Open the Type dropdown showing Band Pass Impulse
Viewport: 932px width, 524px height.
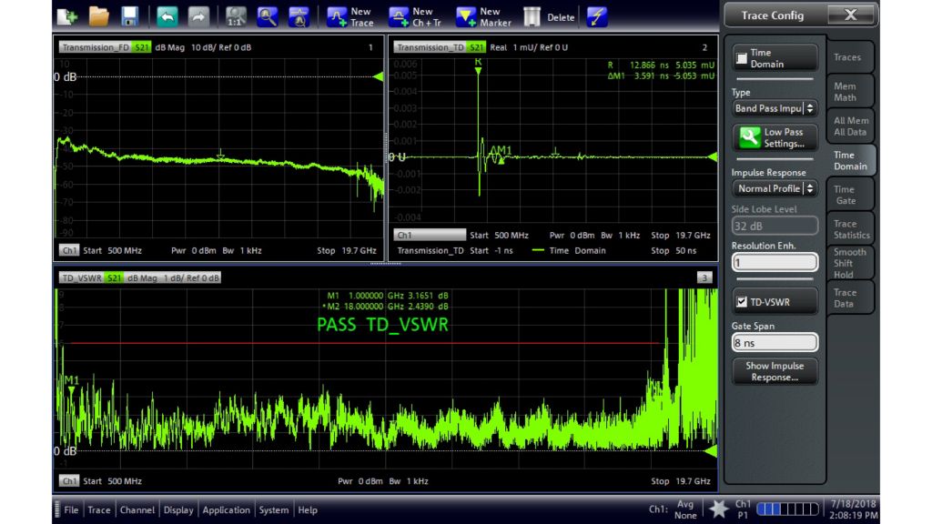coord(775,108)
